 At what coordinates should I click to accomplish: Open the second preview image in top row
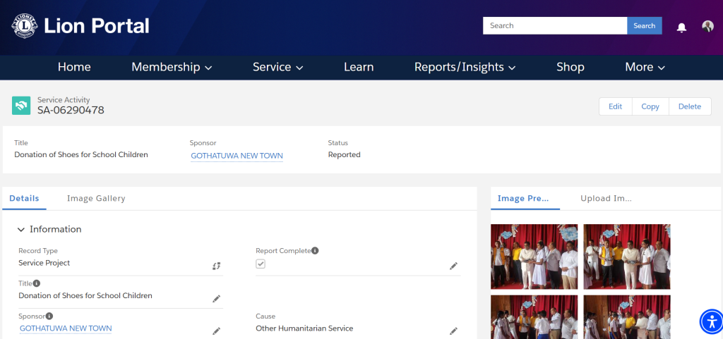click(x=627, y=257)
